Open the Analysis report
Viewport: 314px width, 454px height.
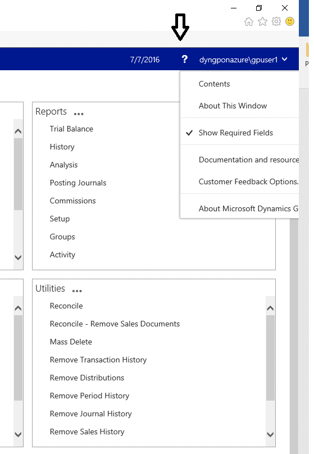point(63,165)
